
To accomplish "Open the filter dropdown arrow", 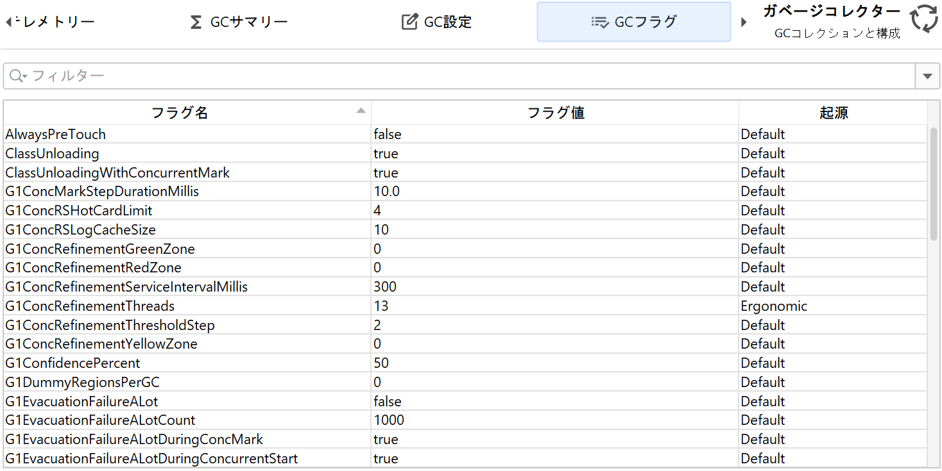I will (927, 76).
